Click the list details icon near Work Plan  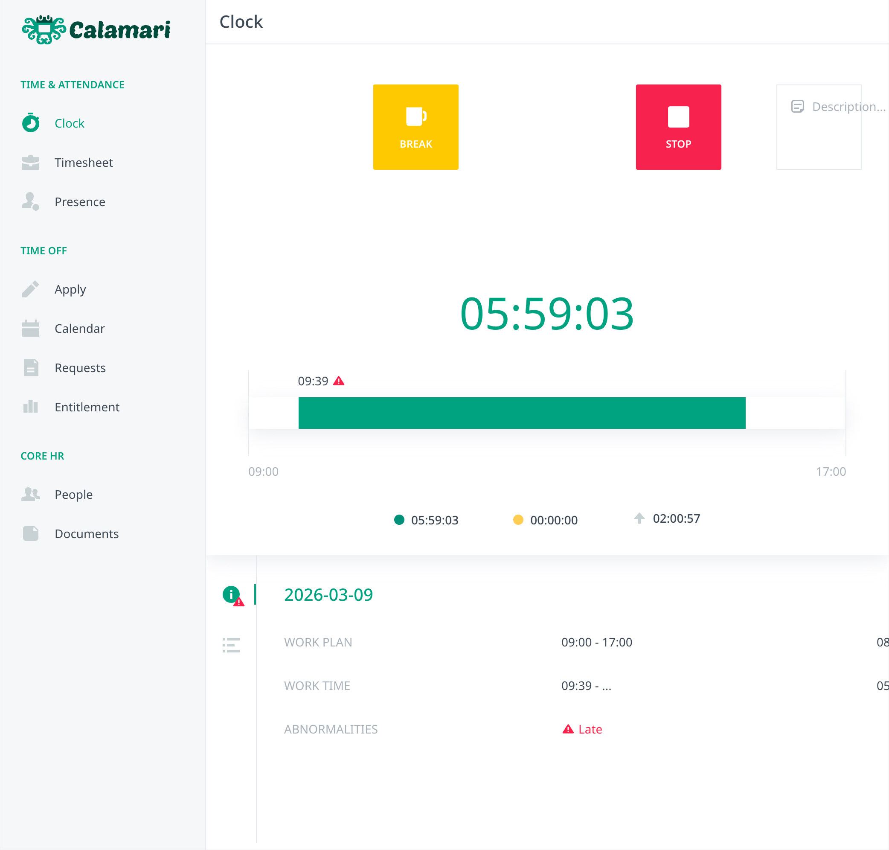pyautogui.click(x=231, y=645)
